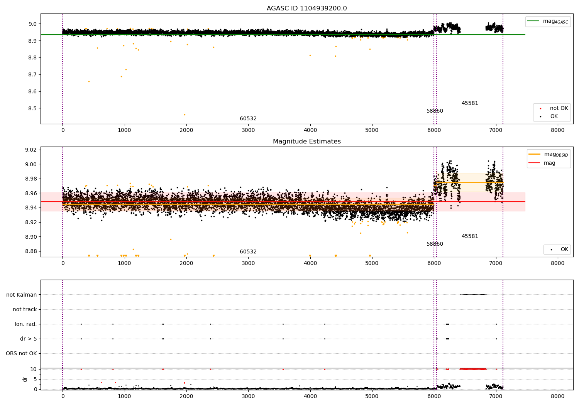Click the 8.96 y-axis tick in middle plot
579x405 pixels.
pyautogui.click(x=31, y=193)
